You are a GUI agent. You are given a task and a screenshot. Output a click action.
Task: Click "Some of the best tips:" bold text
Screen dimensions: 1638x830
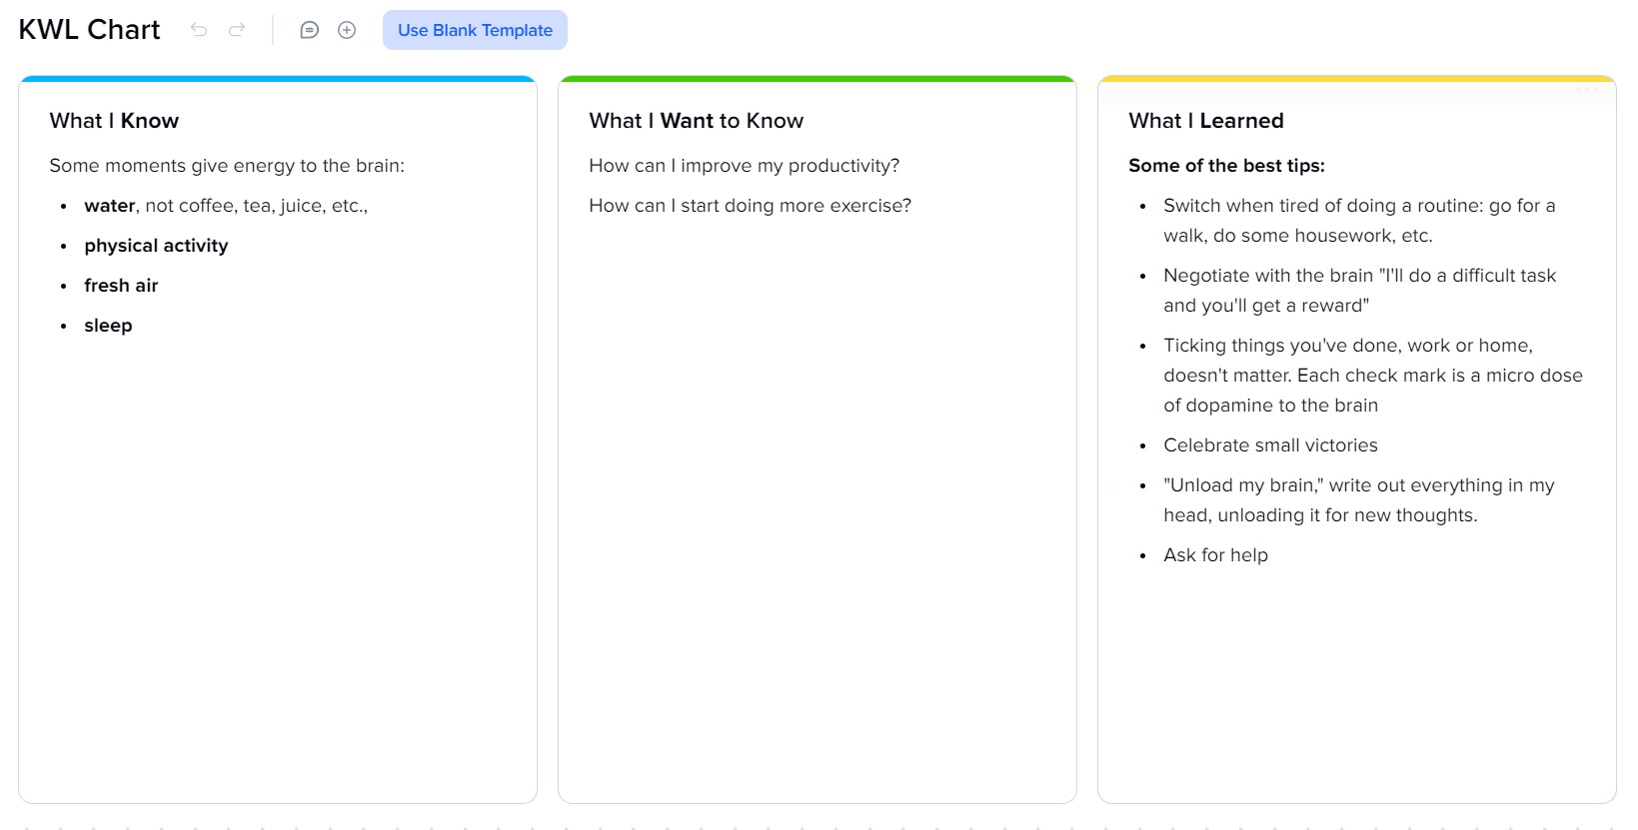tap(1226, 166)
